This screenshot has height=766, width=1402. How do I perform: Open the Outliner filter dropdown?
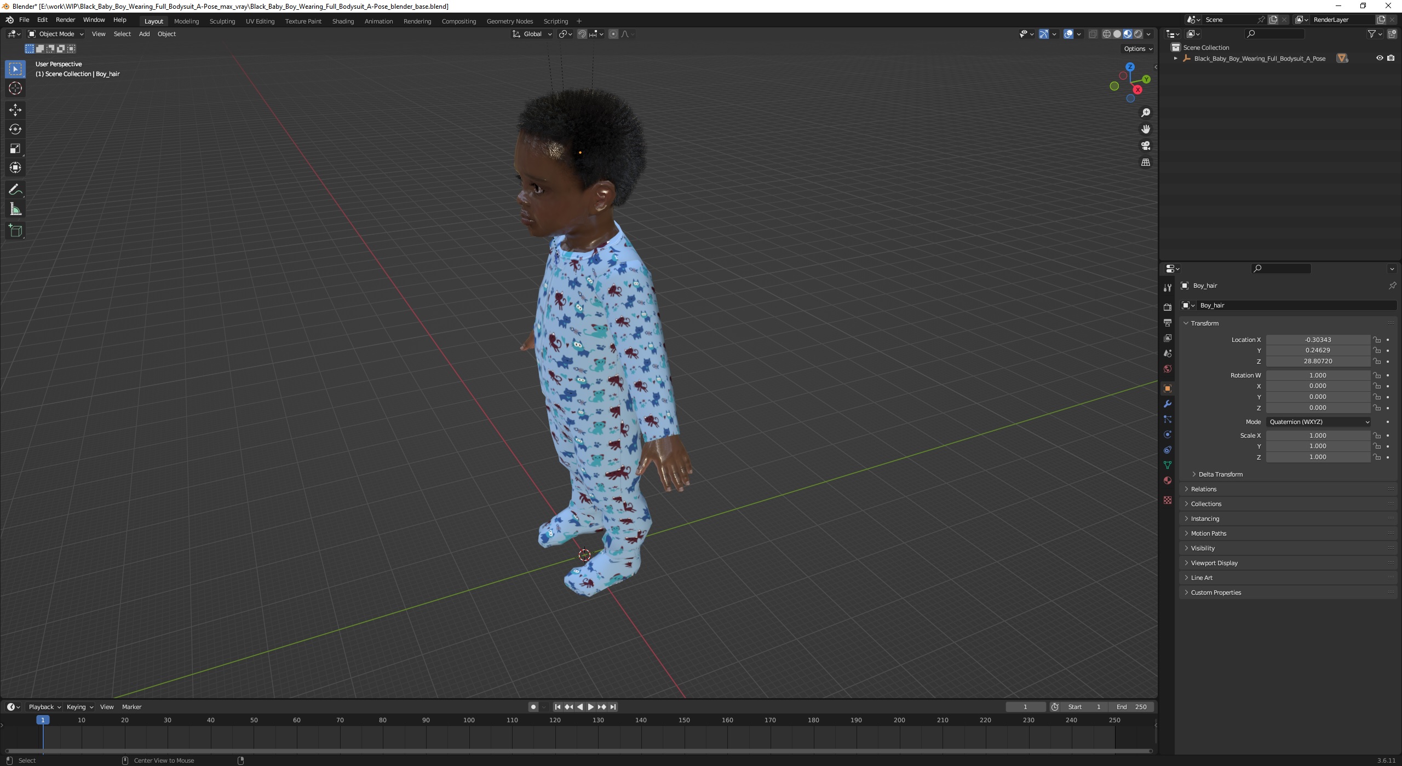(1375, 34)
